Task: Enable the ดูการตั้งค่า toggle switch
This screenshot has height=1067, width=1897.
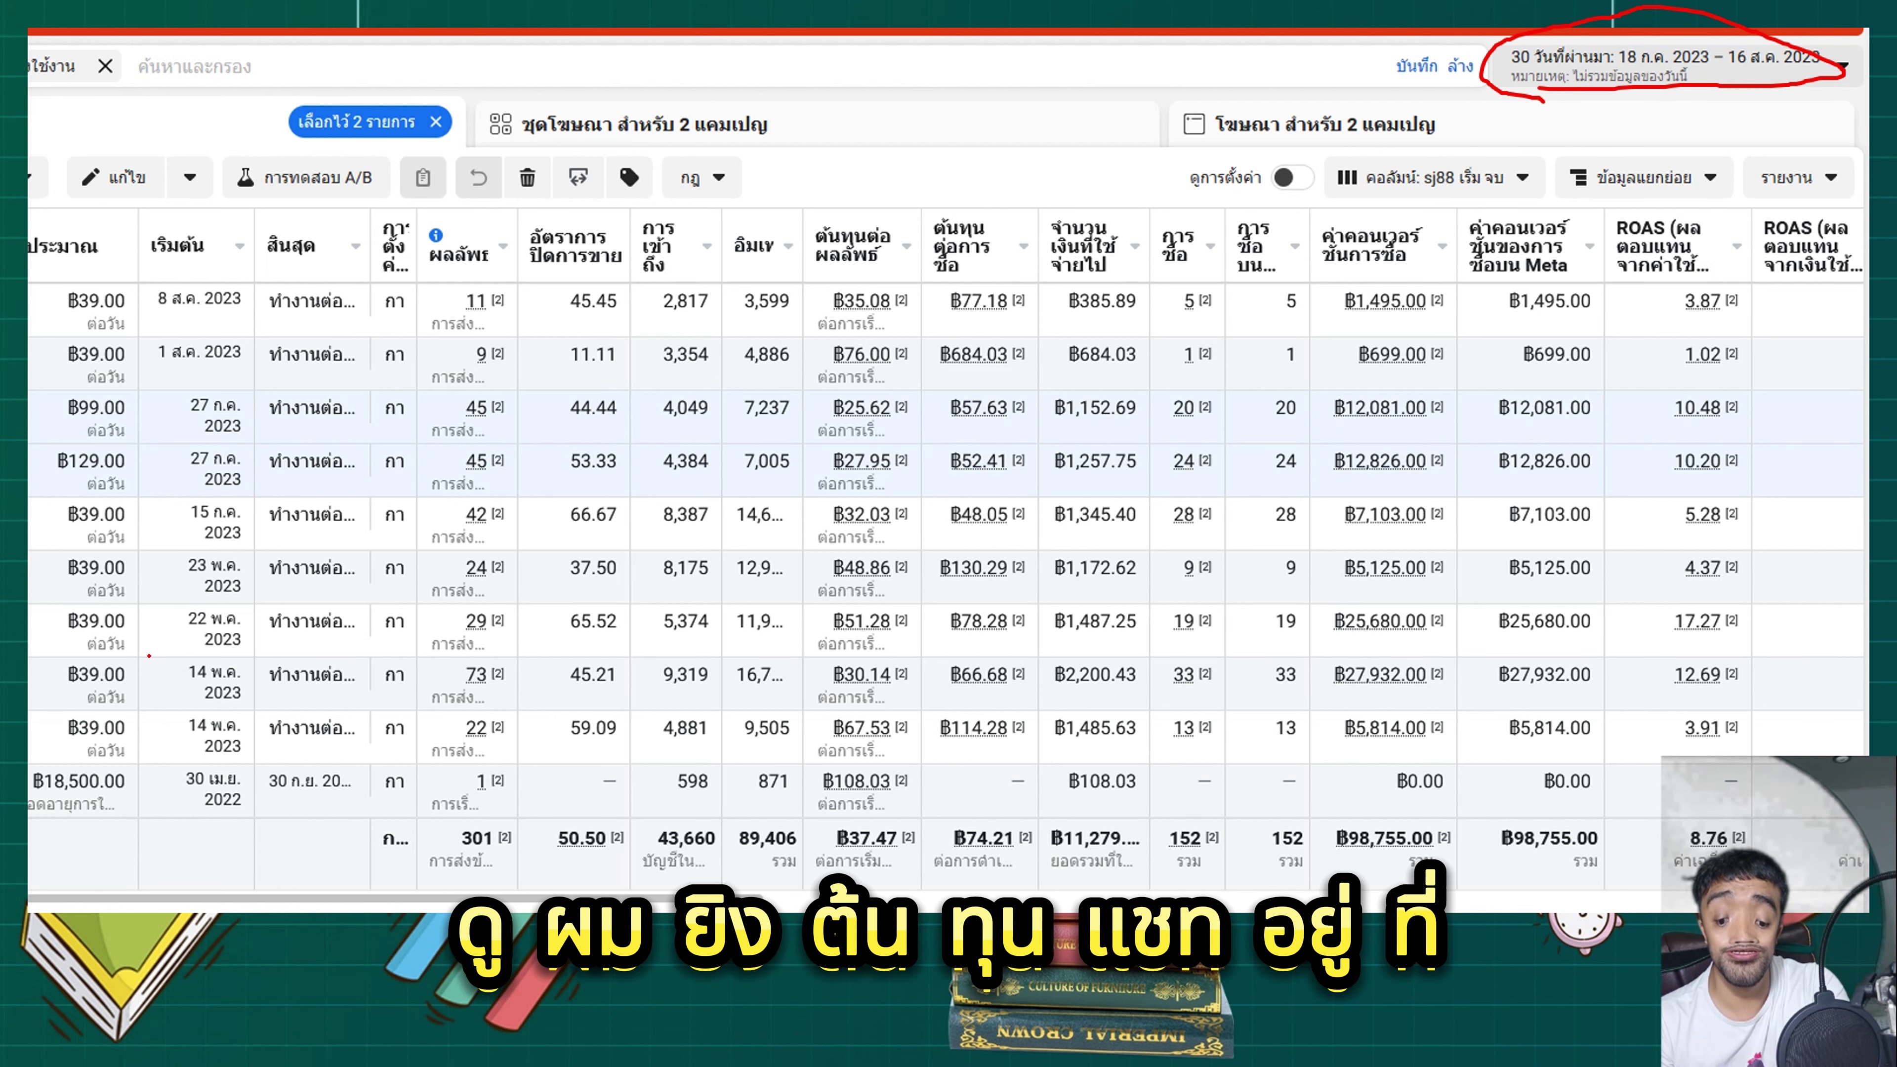Action: pyautogui.click(x=1292, y=177)
